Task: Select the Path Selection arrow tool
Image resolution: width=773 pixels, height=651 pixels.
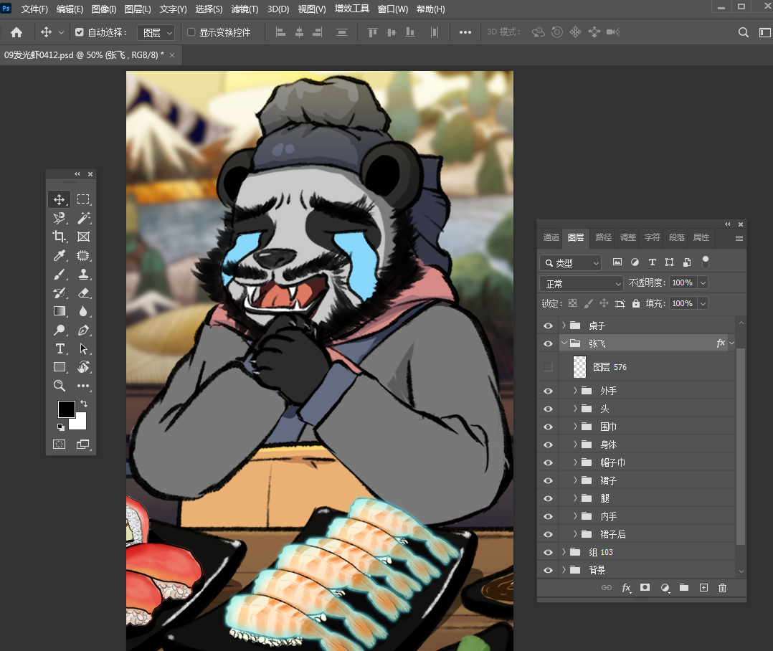Action: pos(83,349)
